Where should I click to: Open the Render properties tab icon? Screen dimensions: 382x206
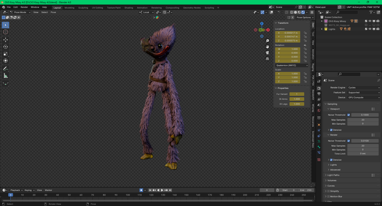(x=319, y=88)
